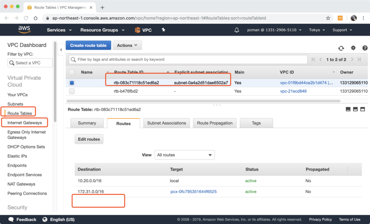Go to last page of results
This screenshot has width=370, height=224.
coord(359,60)
